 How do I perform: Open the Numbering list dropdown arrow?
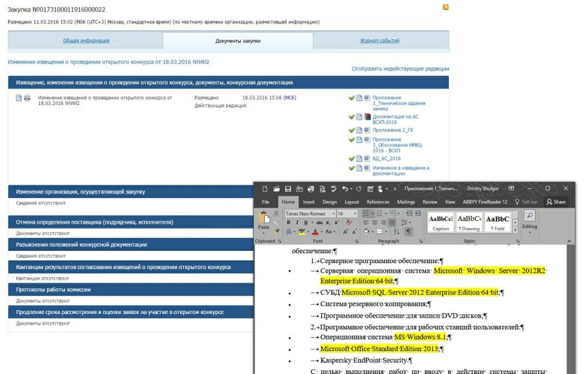386,213
